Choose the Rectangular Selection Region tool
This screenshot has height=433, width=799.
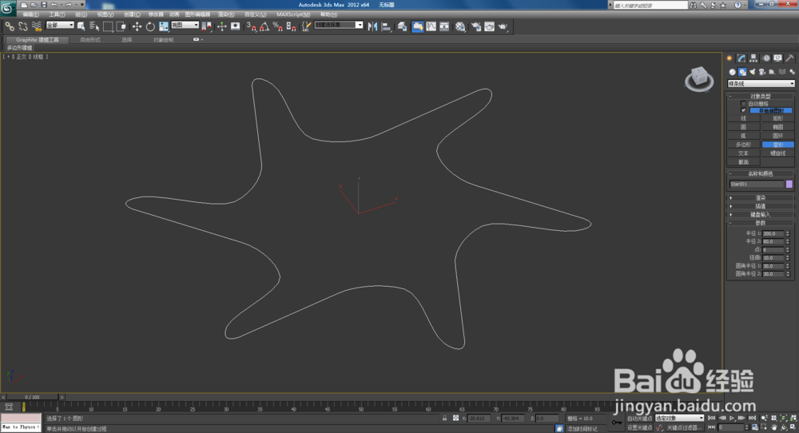click(108, 26)
